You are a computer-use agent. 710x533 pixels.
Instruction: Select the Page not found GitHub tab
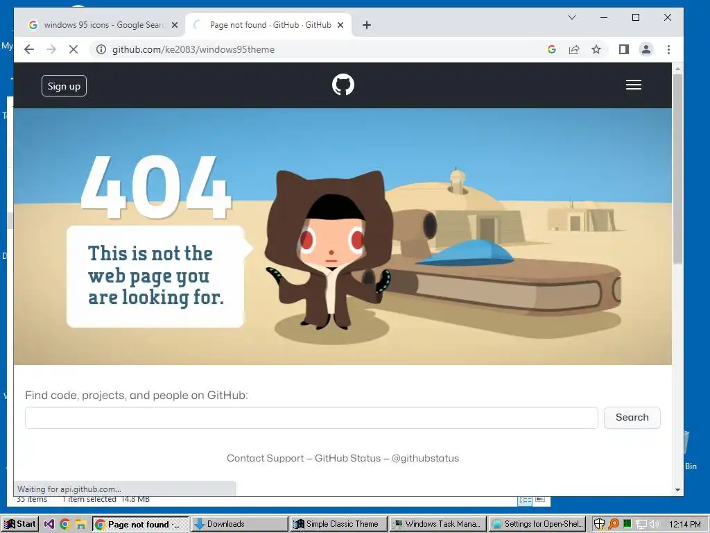point(267,25)
